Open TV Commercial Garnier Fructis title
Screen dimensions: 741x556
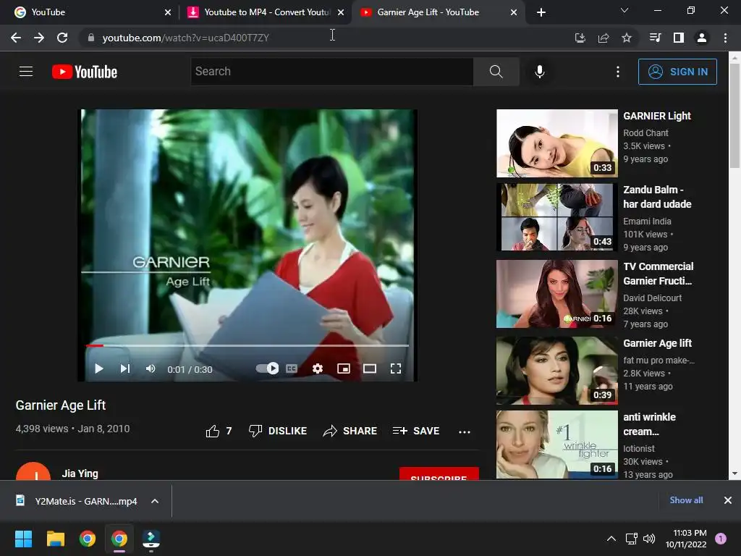659,274
